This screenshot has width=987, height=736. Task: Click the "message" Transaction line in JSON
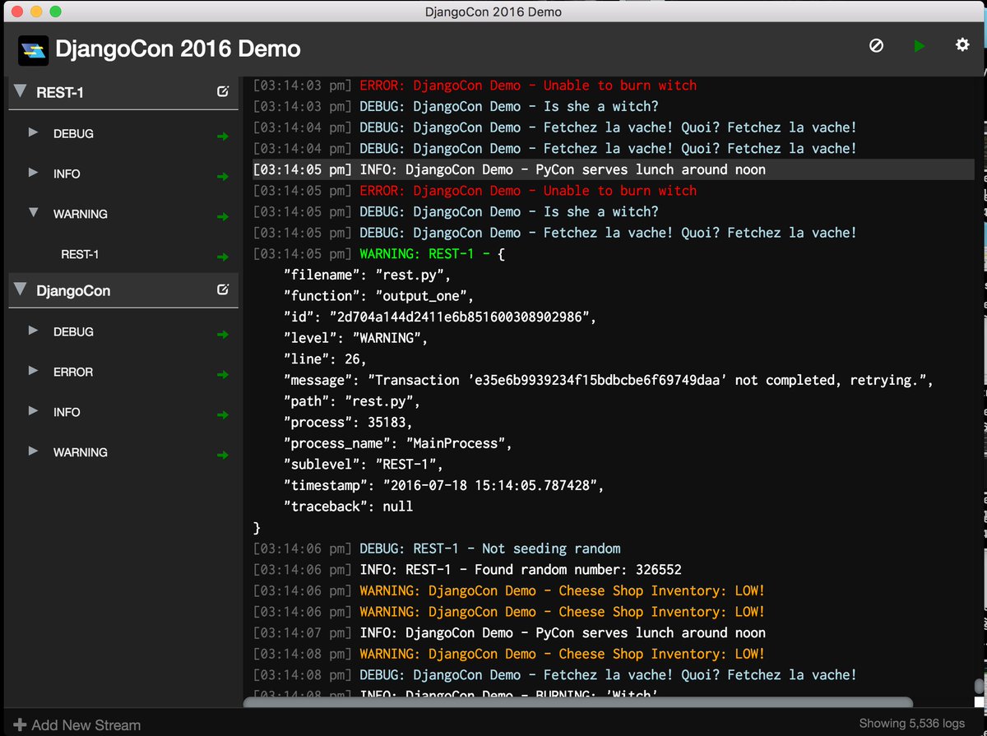pyautogui.click(x=609, y=380)
